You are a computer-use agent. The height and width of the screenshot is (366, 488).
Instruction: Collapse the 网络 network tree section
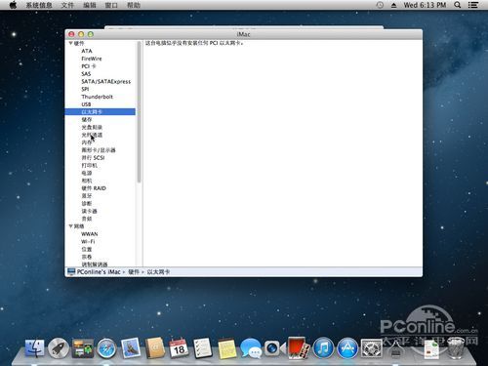click(70, 226)
